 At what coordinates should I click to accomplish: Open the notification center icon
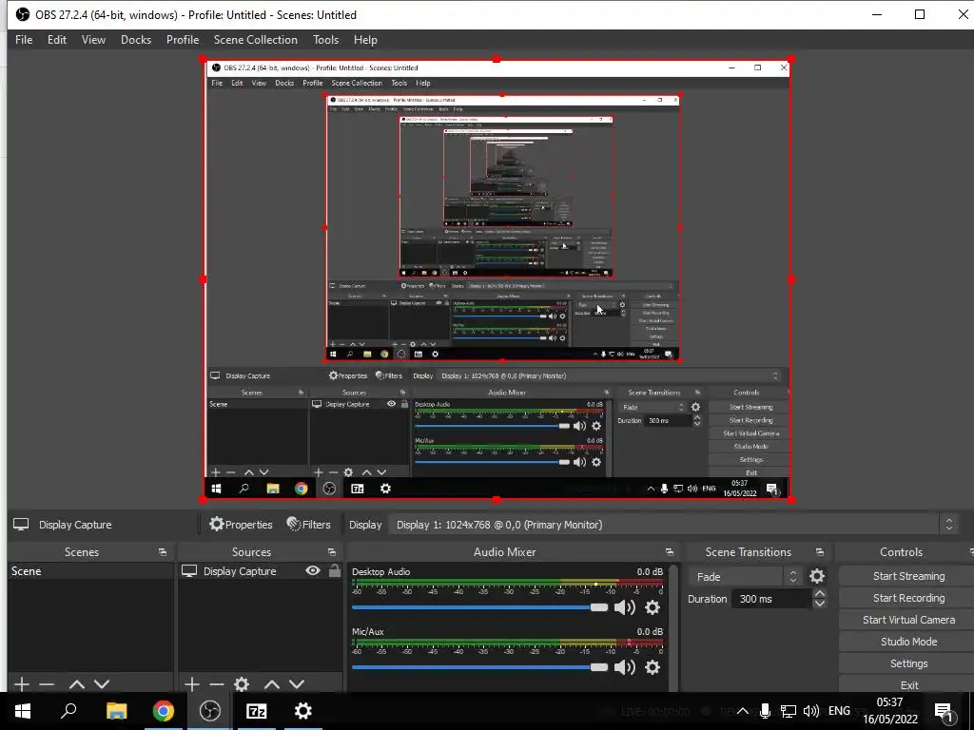pos(944,712)
